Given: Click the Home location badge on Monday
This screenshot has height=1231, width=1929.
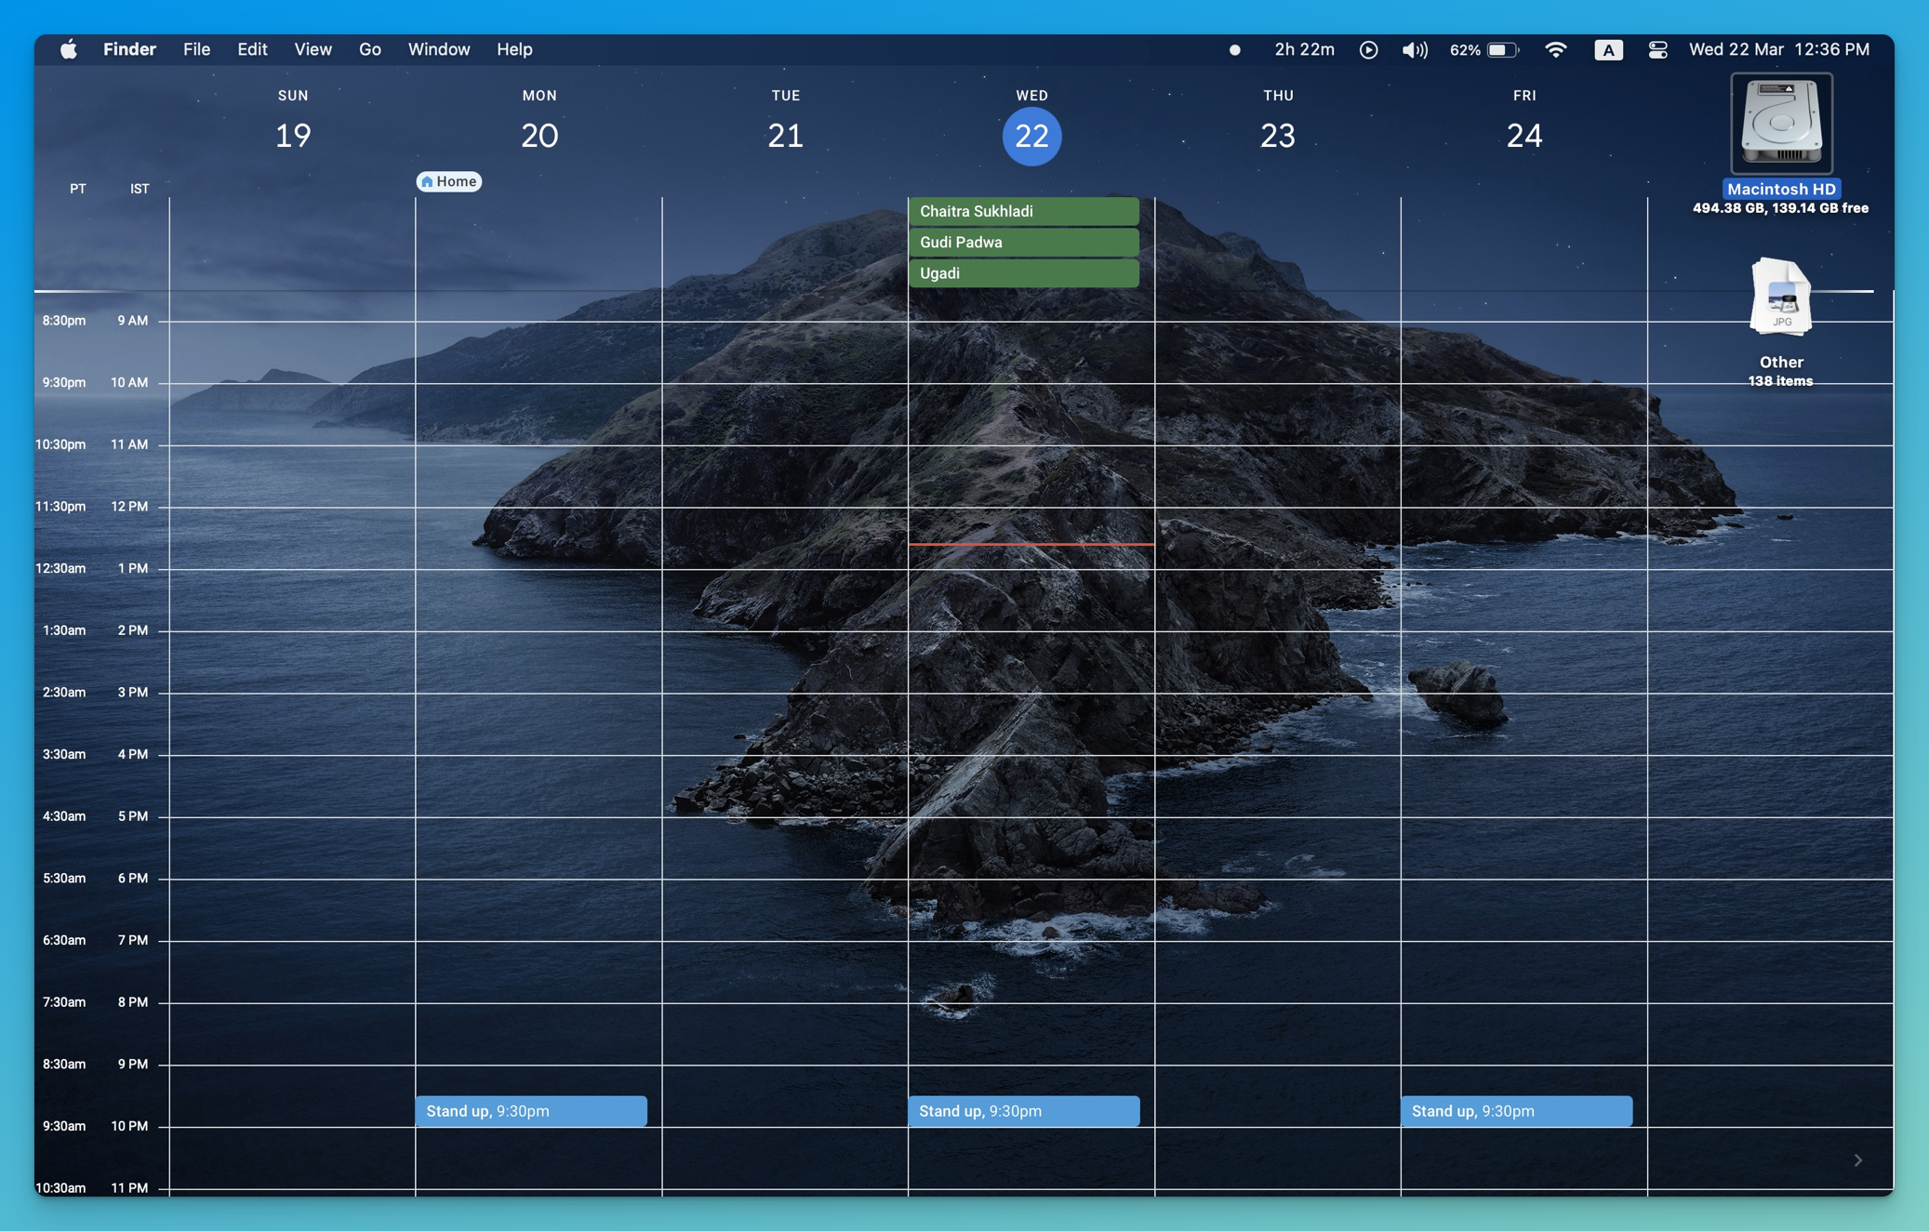Looking at the screenshot, I should 448,181.
